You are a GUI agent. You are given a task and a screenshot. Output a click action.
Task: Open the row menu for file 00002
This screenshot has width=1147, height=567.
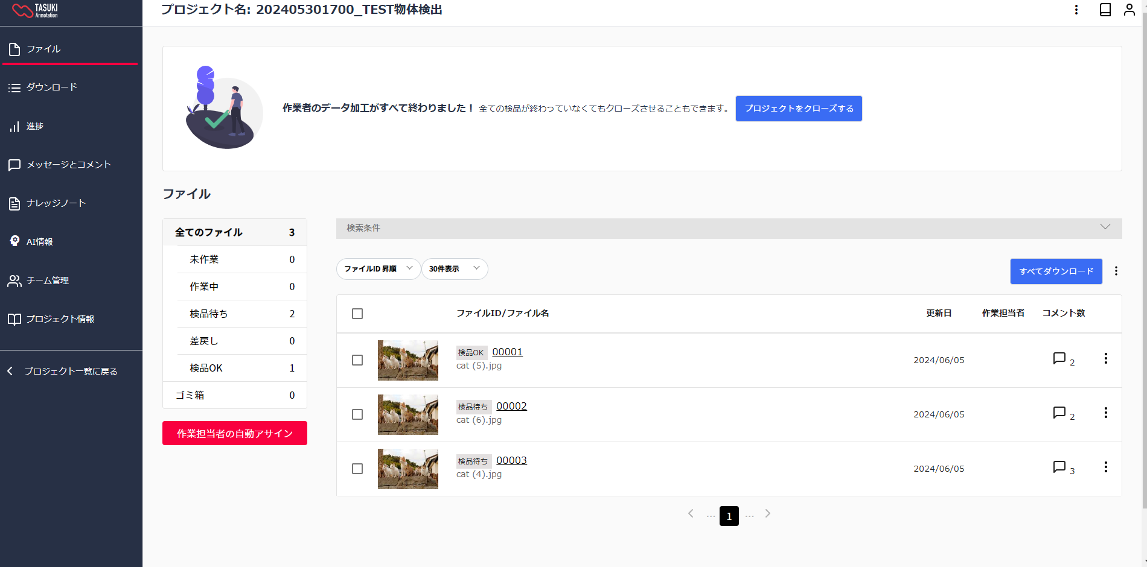click(1105, 413)
